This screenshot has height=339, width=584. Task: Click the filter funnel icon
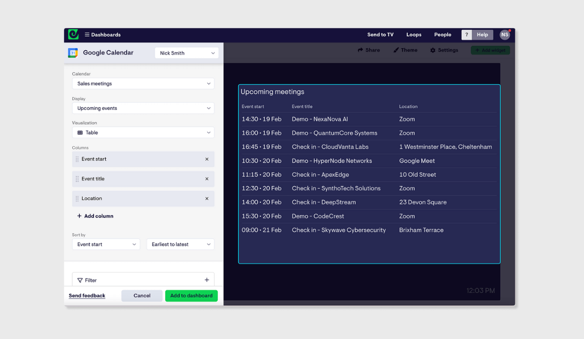point(80,280)
